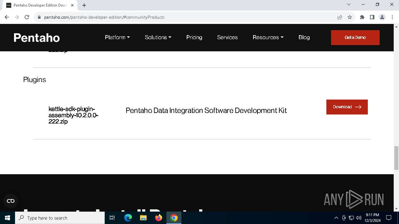The image size is (399, 224).
Task: Open the Chrome extensions puzzle icon
Action: coord(362,17)
